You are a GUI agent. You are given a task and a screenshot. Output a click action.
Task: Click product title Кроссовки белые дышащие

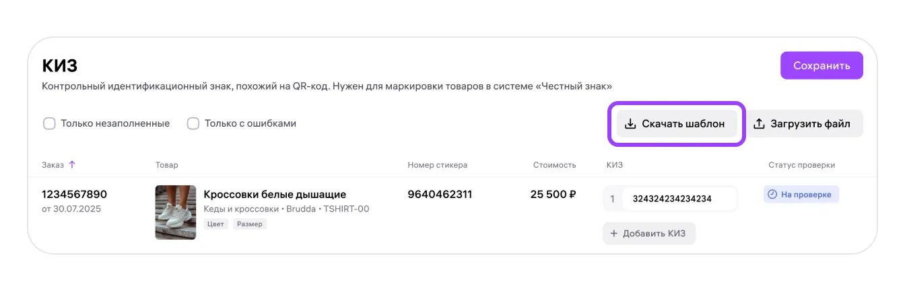pos(275,195)
